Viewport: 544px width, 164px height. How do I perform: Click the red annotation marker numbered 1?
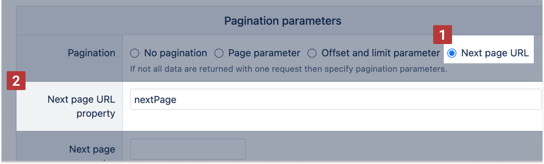tap(442, 35)
